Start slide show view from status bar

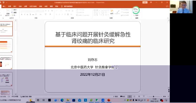click(x=144, y=96)
